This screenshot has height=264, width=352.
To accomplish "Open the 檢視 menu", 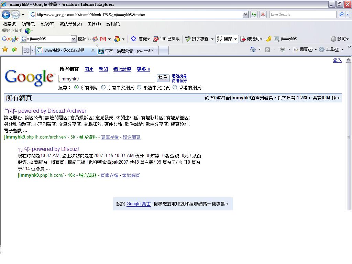I will pyautogui.click(x=47, y=24).
